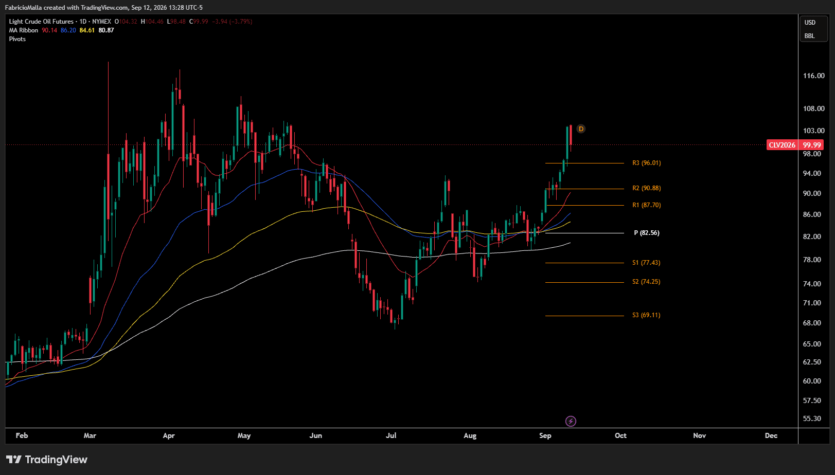Click the yellow 84.61 MA Ribbon value
The height and width of the screenshot is (475, 835).
tap(87, 30)
